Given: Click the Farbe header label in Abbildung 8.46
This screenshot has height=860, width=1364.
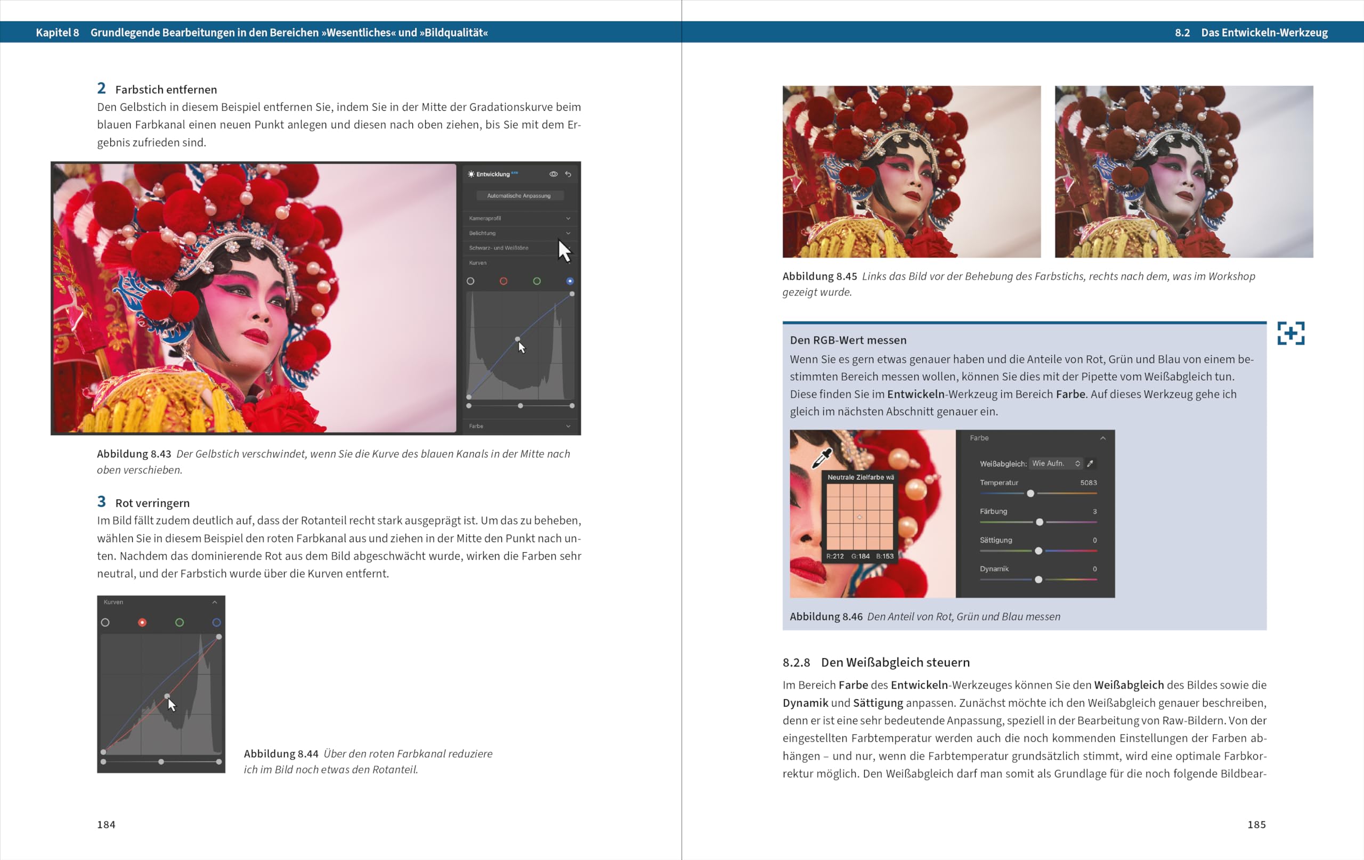Looking at the screenshot, I should pyautogui.click(x=979, y=438).
